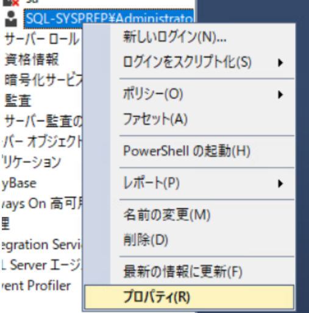Select 名前の変更(M) to rename login
The height and width of the screenshot is (313, 309).
coord(190,215)
